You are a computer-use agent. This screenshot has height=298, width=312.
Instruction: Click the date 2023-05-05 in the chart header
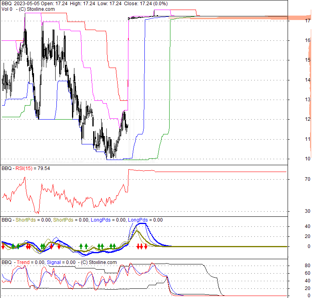tap(27, 4)
